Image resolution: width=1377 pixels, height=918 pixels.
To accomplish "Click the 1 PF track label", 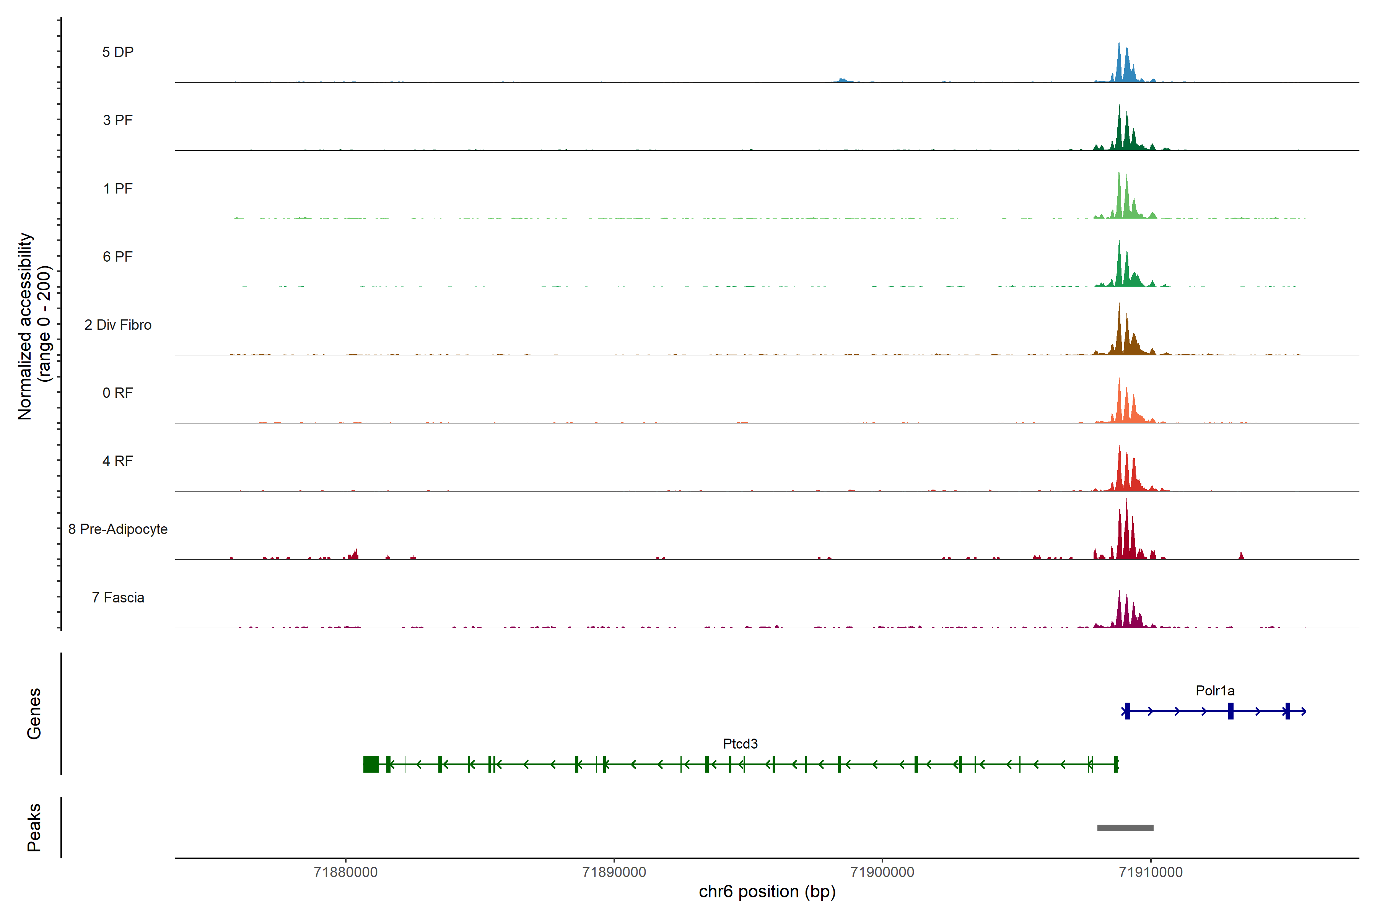I will pos(118,189).
